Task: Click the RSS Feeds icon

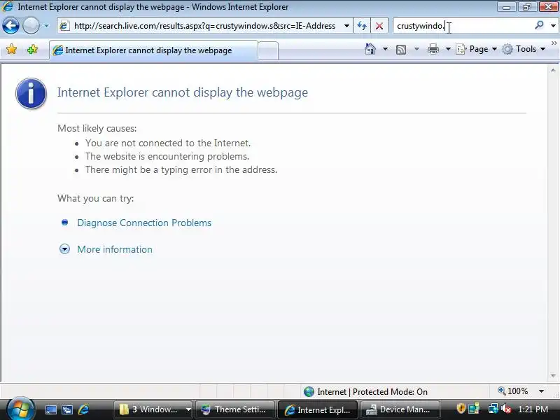Action: [401, 49]
